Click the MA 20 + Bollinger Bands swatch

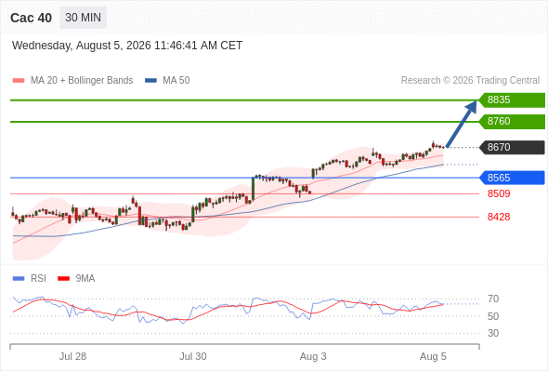pyautogui.click(x=19, y=81)
